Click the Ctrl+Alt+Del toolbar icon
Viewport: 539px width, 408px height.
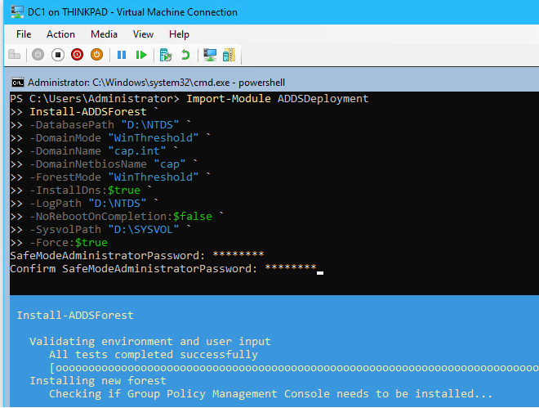tap(14, 55)
